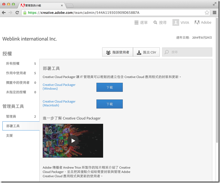This screenshot has height=183, width=220.
Task: Click 下載 button for Windows packager
Action: (110, 87)
